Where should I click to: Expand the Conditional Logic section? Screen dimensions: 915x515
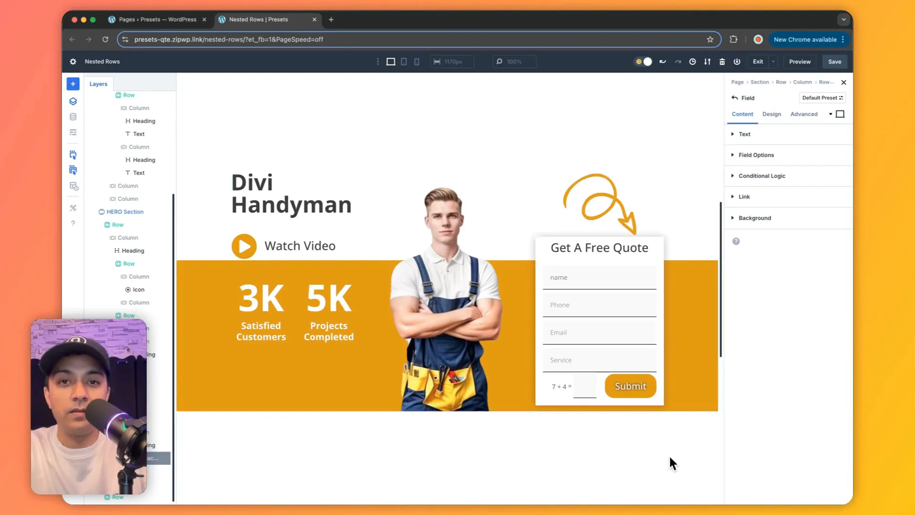(x=762, y=176)
